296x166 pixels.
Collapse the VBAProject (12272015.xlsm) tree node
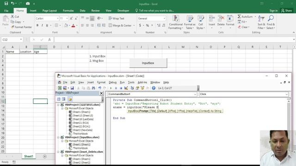(x=58, y=105)
